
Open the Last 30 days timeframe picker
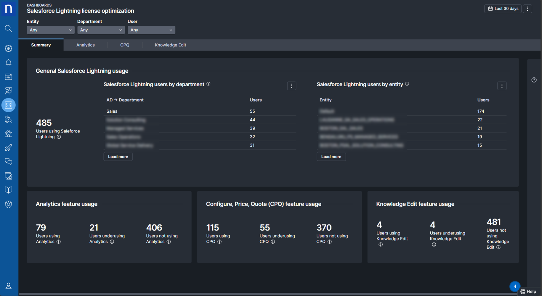(x=503, y=9)
